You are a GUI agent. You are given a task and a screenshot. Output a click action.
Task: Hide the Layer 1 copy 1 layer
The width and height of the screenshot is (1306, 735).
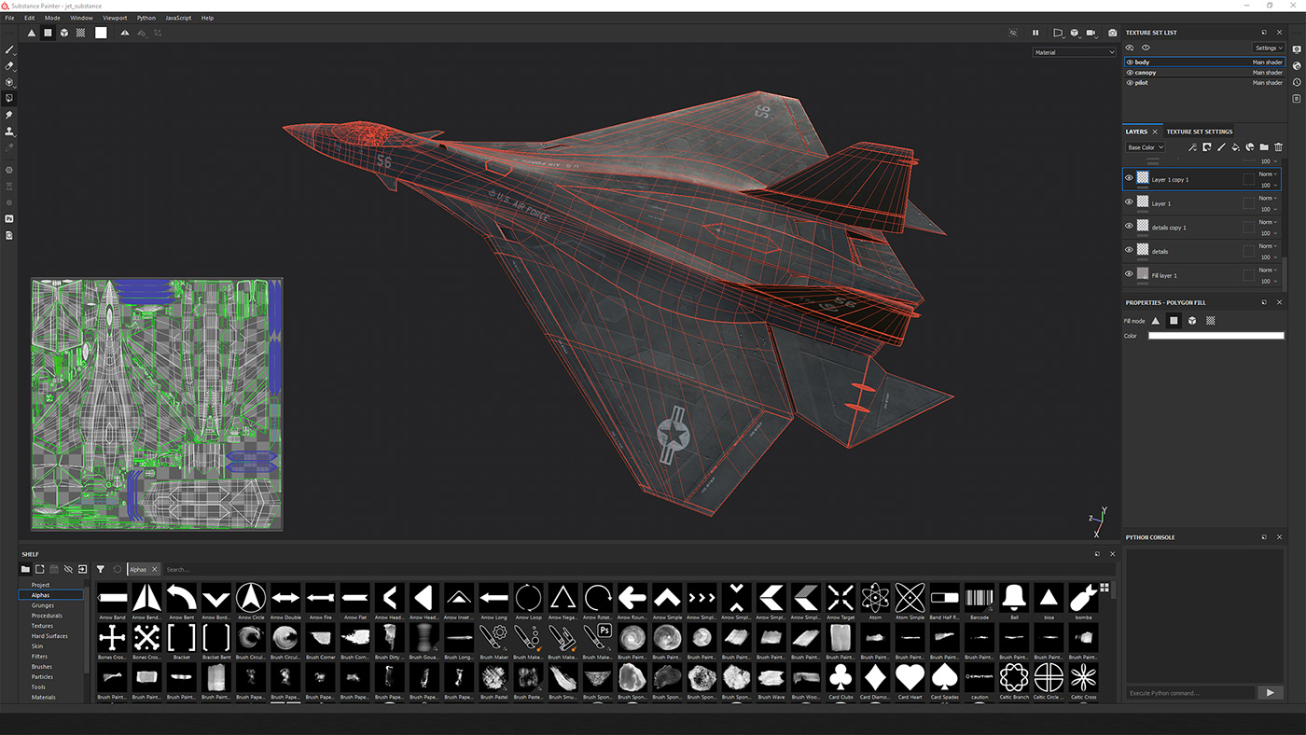(x=1129, y=178)
